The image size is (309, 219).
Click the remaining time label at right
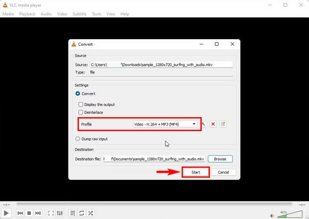302,205
